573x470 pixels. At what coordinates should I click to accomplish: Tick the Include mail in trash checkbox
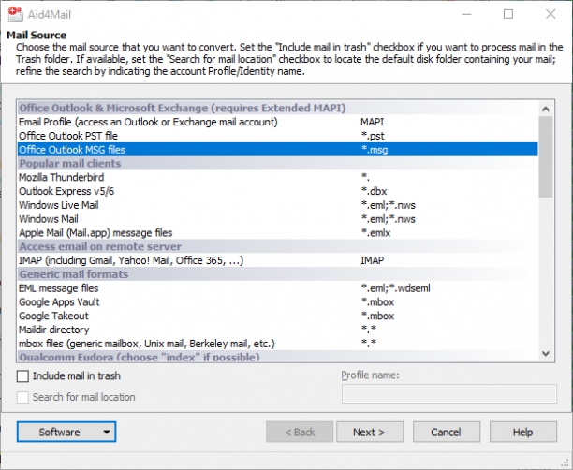tap(22, 376)
